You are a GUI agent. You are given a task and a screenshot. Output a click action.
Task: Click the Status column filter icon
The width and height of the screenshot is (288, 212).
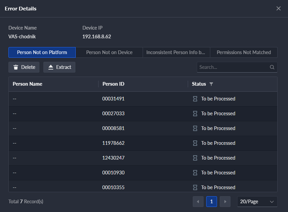click(211, 84)
